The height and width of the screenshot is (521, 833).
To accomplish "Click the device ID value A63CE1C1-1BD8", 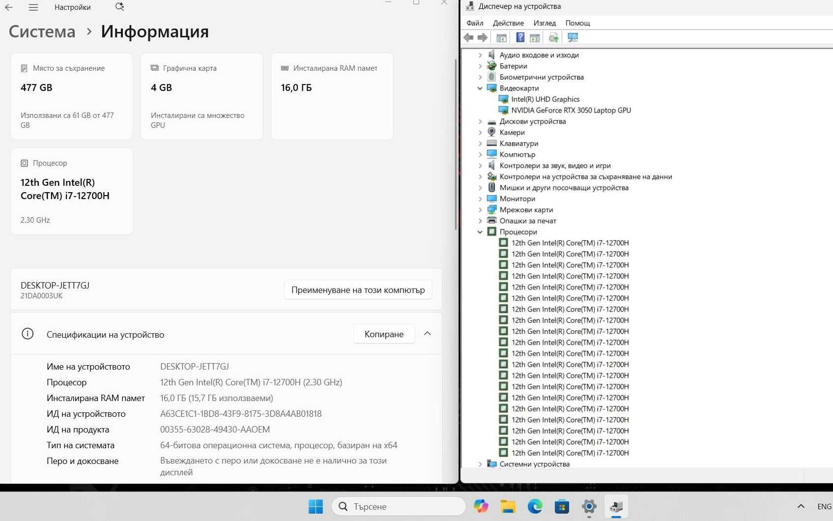I will tap(241, 414).
